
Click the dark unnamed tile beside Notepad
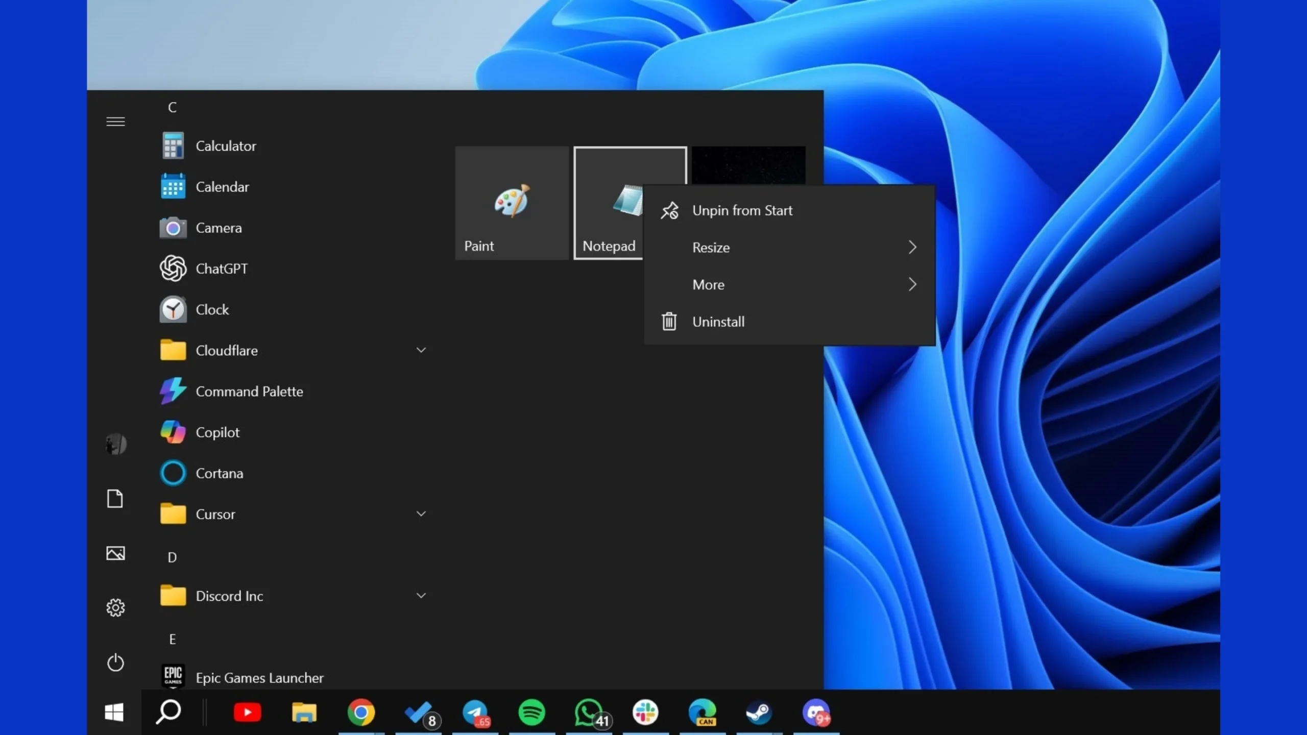pyautogui.click(x=749, y=165)
